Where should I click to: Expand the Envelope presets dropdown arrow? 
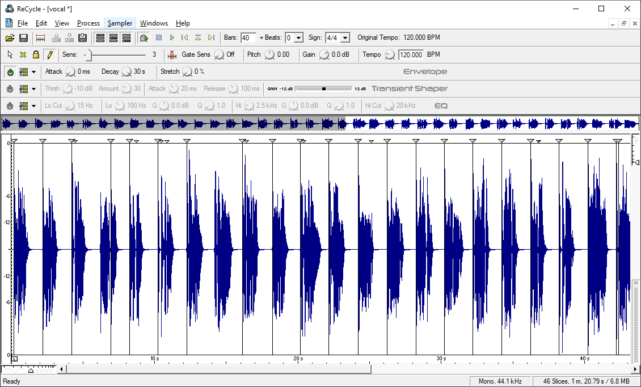(33, 72)
